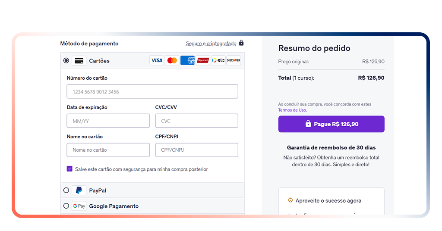Click the bold total value R$ 126,90
442x231 pixels.
(x=371, y=78)
